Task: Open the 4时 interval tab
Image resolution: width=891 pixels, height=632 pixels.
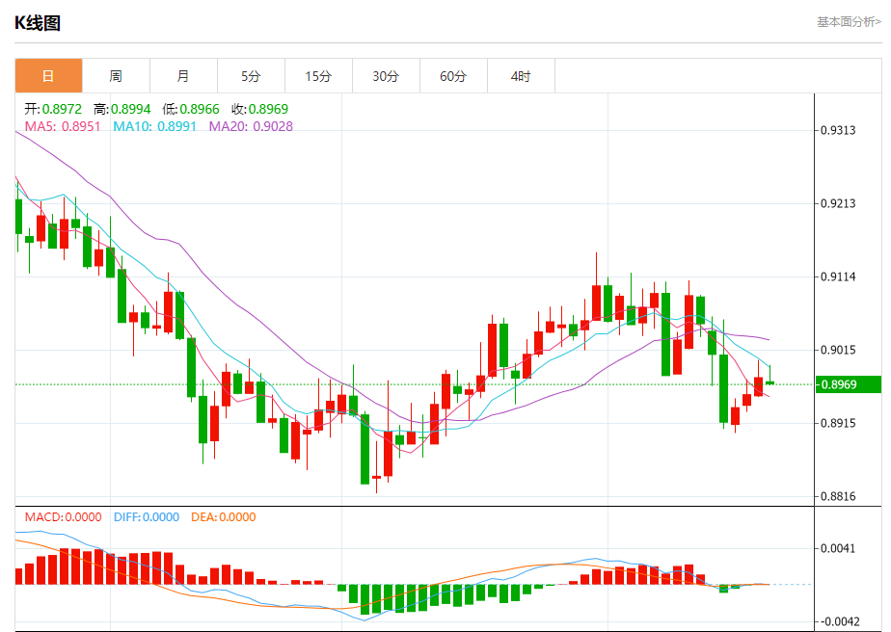Action: (521, 75)
